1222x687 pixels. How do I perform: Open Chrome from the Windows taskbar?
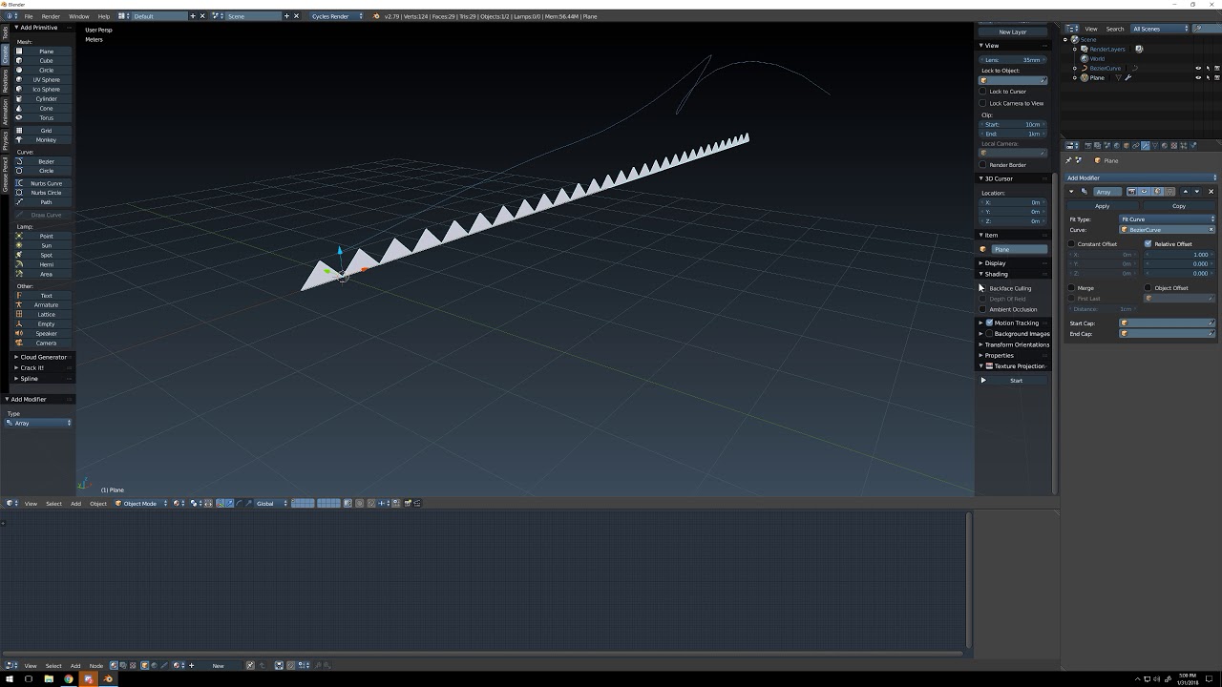click(x=68, y=679)
